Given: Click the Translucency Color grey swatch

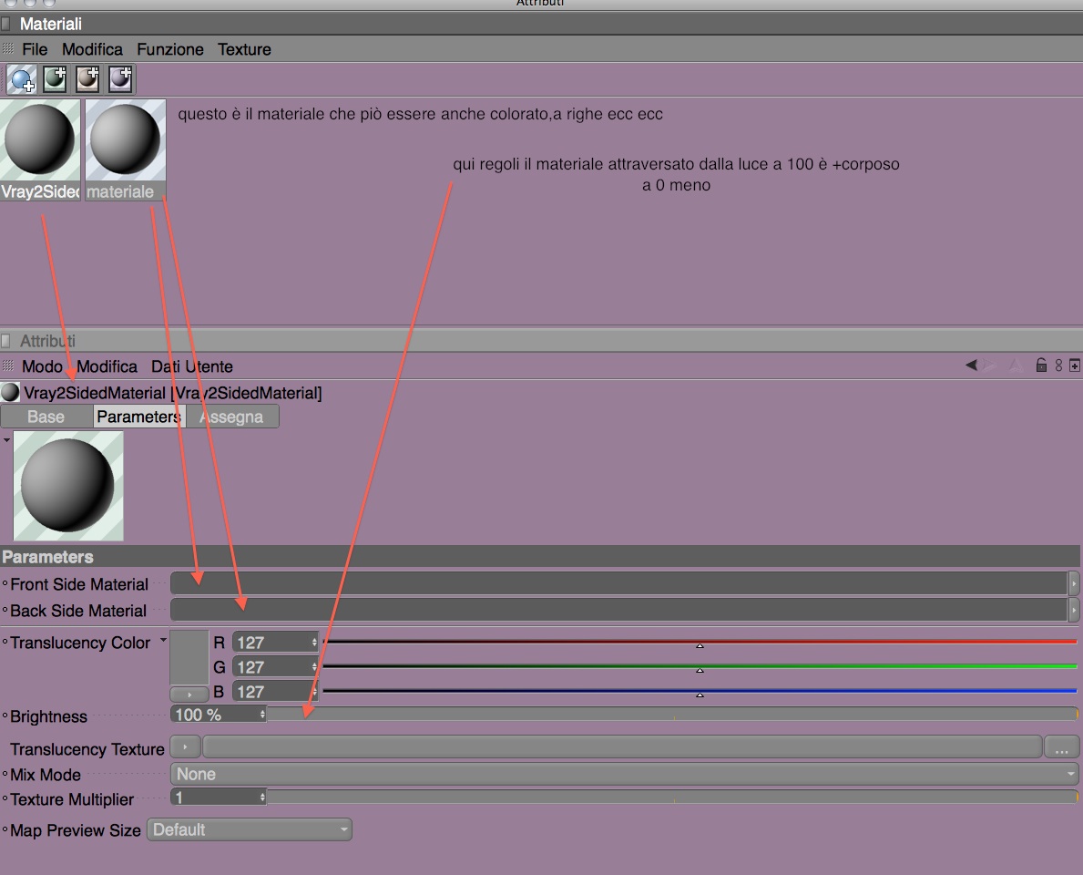Looking at the screenshot, I should (x=189, y=657).
